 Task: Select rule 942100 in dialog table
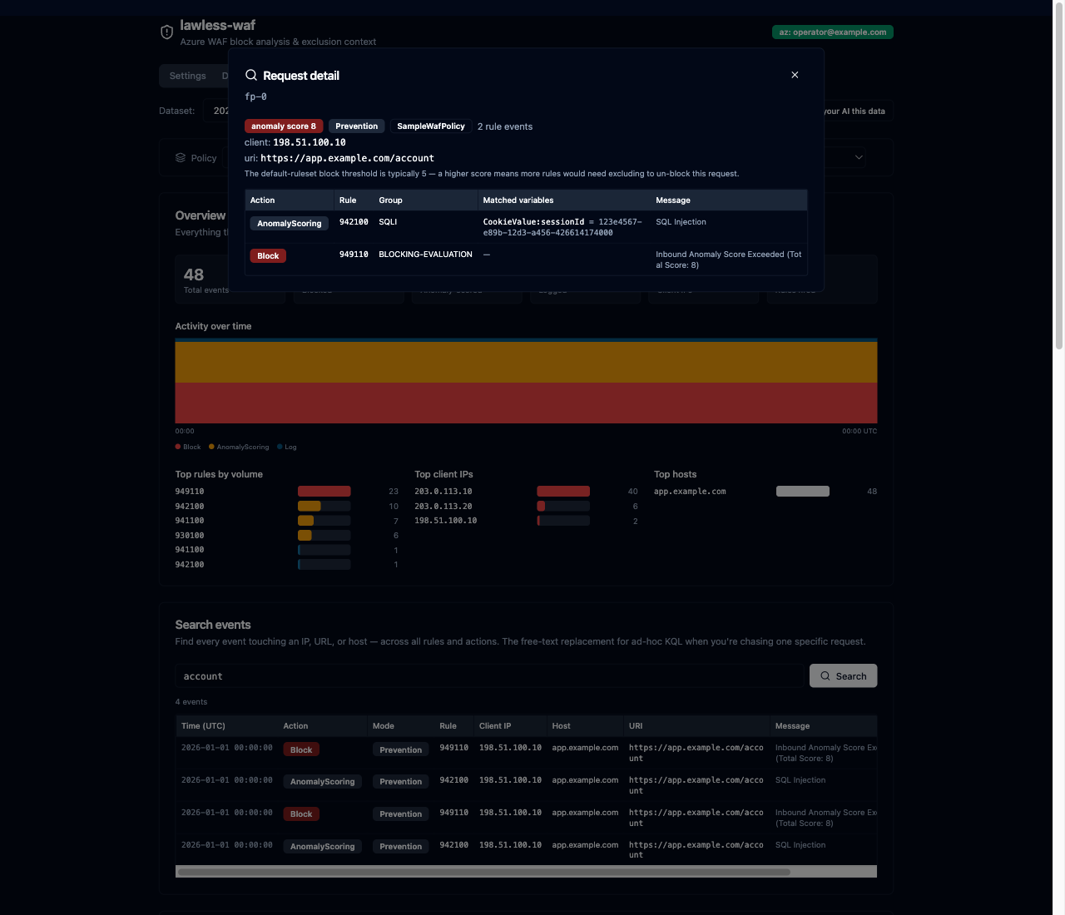click(354, 222)
